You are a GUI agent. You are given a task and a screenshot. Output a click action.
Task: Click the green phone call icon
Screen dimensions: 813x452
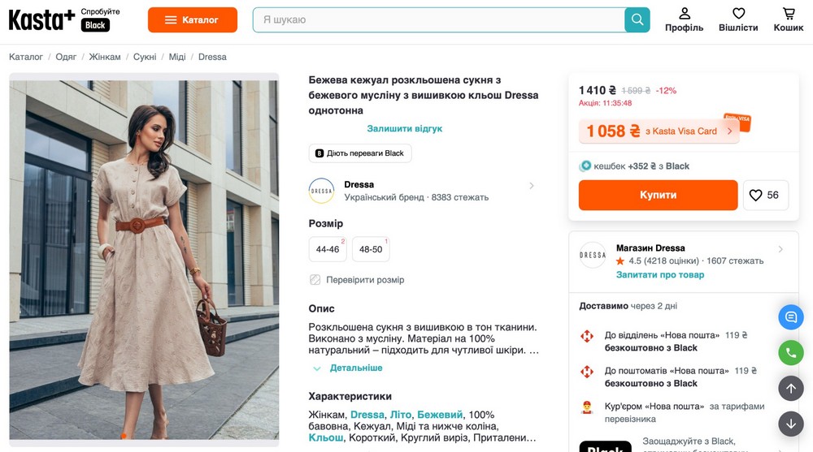pyautogui.click(x=790, y=352)
